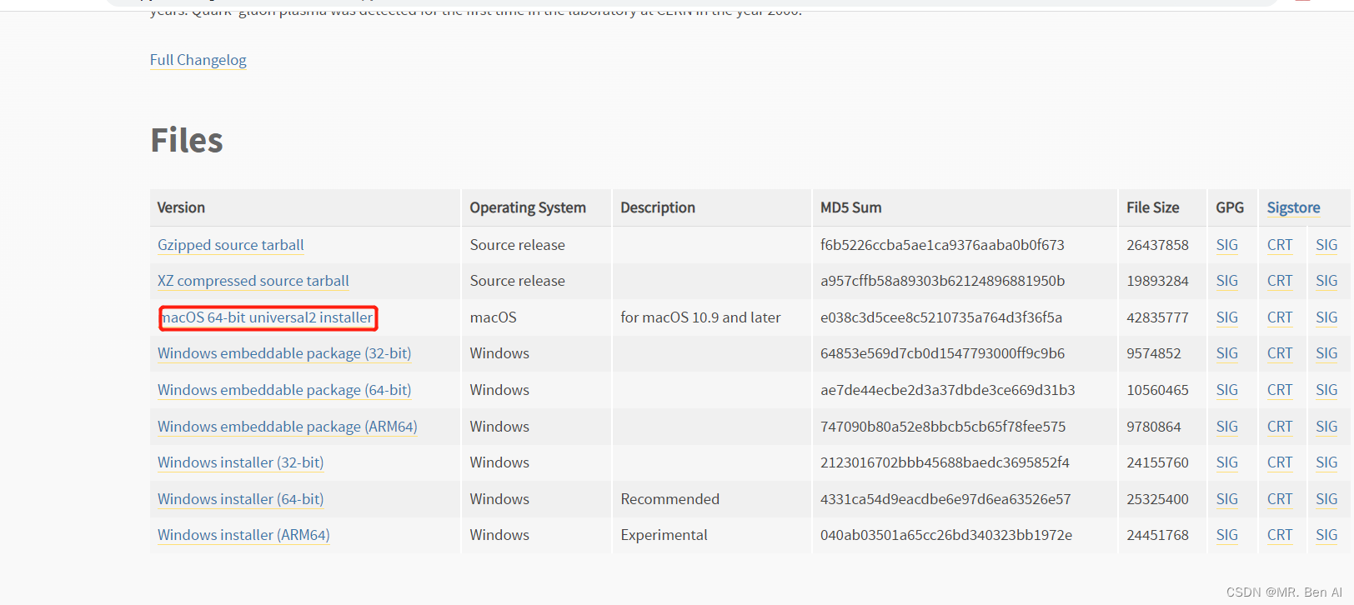Select MD5 sum 747090b80a52e8bbcb5cb65f78fee575

pos(943,427)
